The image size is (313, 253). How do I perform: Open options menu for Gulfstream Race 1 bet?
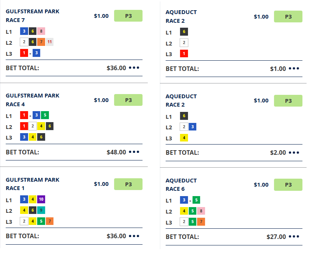[134, 236]
